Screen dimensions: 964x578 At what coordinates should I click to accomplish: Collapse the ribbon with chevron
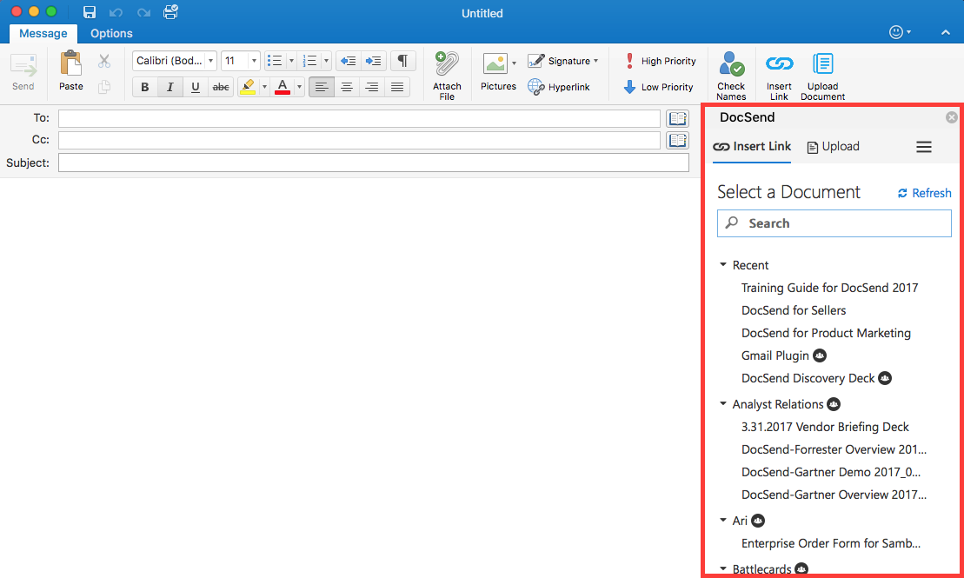pyautogui.click(x=946, y=32)
